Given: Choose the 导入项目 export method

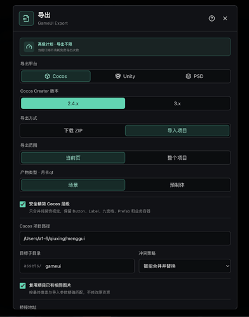Looking at the screenshot, I should pos(177,131).
